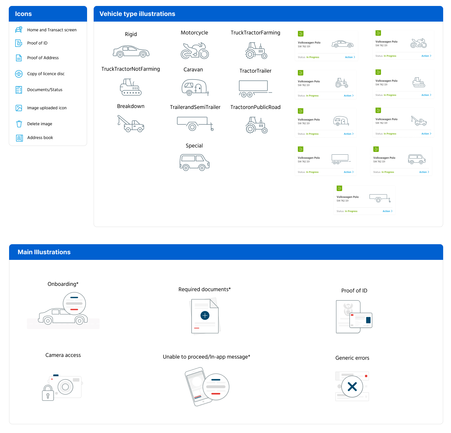Click Action link on the motorcycle card
The image size is (451, 433).
(426, 56)
